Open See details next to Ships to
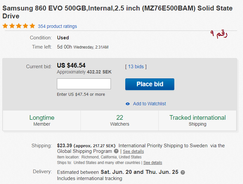This screenshot has height=184, width=243. 153,163
